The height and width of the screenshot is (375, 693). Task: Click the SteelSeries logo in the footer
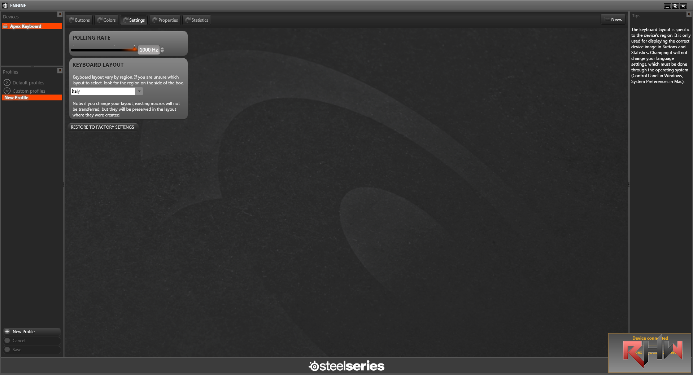click(x=346, y=366)
